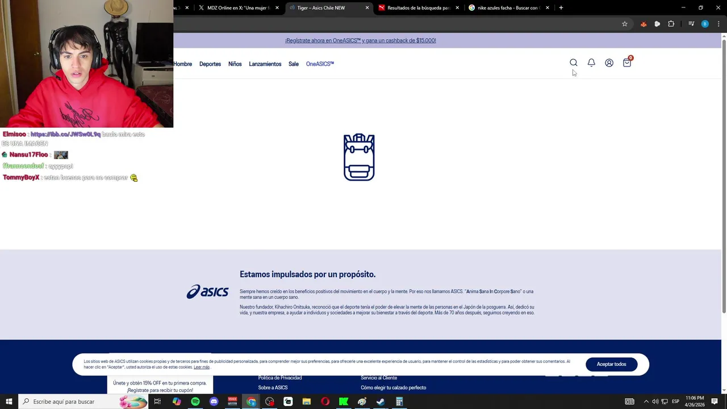Click the ASICS logo in footer section

tap(207, 292)
